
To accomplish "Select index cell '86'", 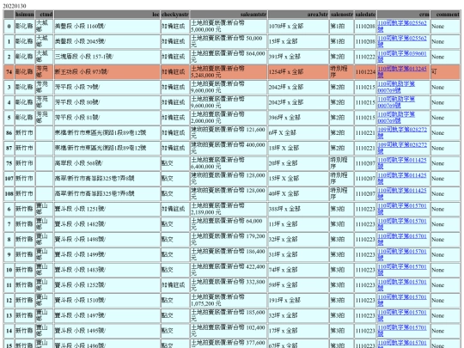I will click(9, 133).
